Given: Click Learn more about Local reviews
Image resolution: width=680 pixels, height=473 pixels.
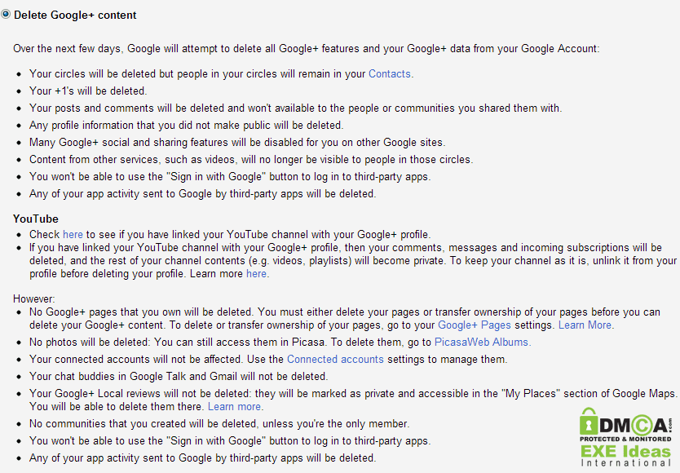Looking at the screenshot, I should click(x=236, y=406).
